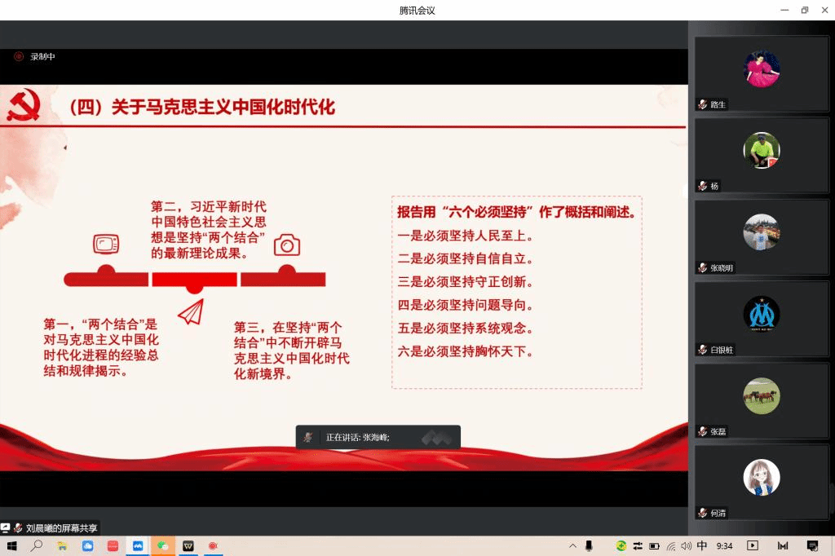Expand hidden system tray icons chevron
The width and height of the screenshot is (835, 556).
coord(572,546)
